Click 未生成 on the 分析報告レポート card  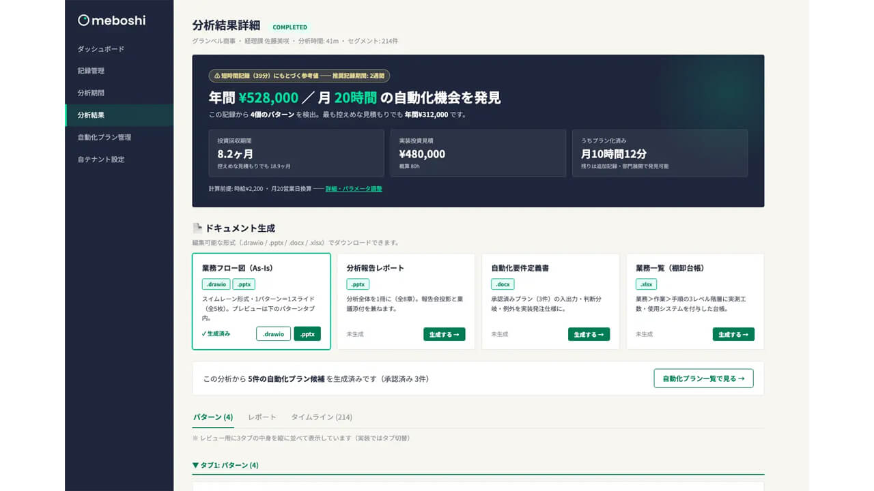click(355, 334)
